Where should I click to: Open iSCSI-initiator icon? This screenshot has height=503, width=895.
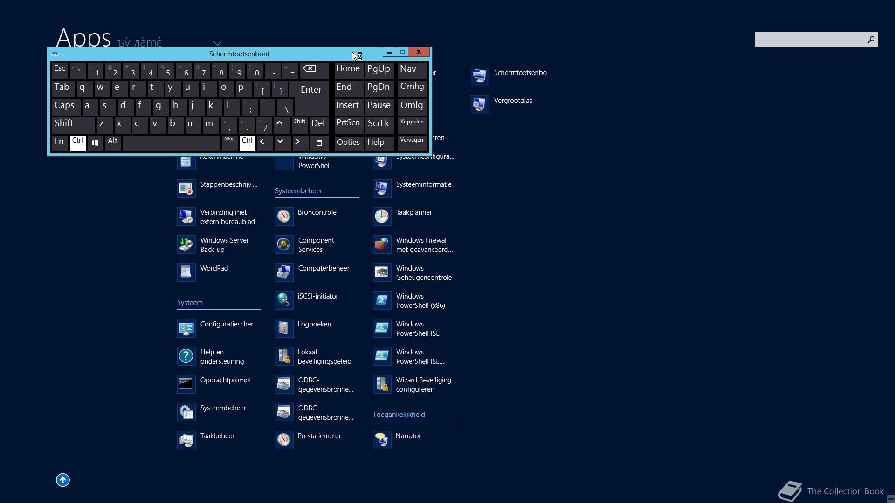pyautogui.click(x=284, y=300)
